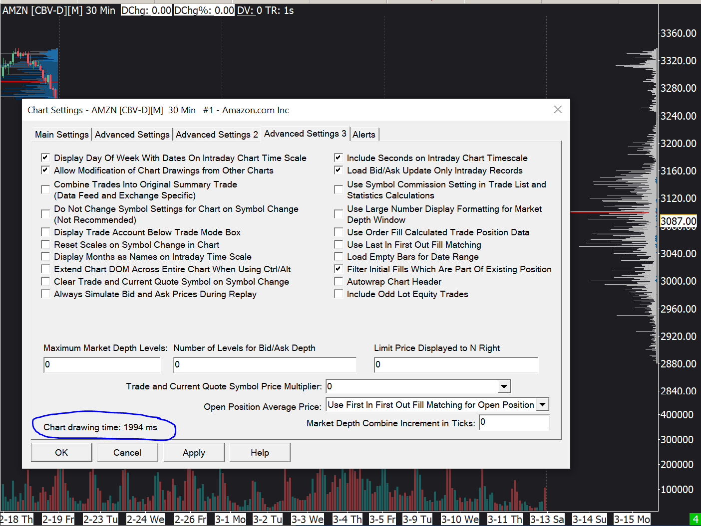Enable Always Simulate Bid and Ask Prices
The height and width of the screenshot is (526, 701).
45,294
